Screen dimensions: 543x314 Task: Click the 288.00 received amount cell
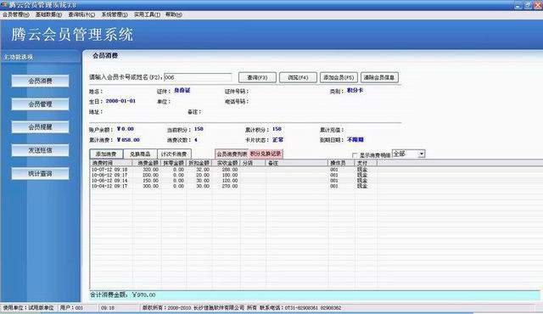(x=230, y=170)
